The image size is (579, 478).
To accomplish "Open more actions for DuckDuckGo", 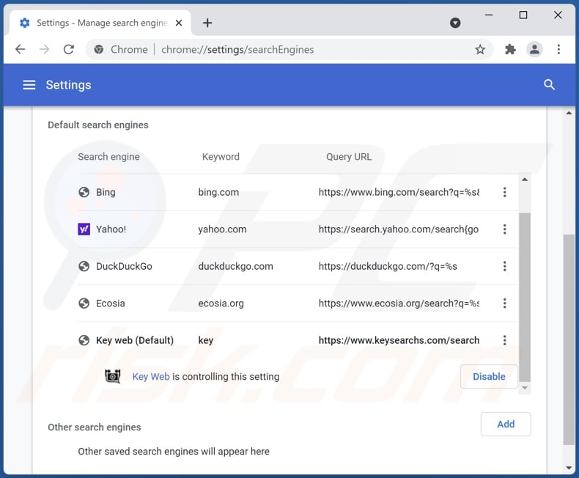I will coord(504,266).
